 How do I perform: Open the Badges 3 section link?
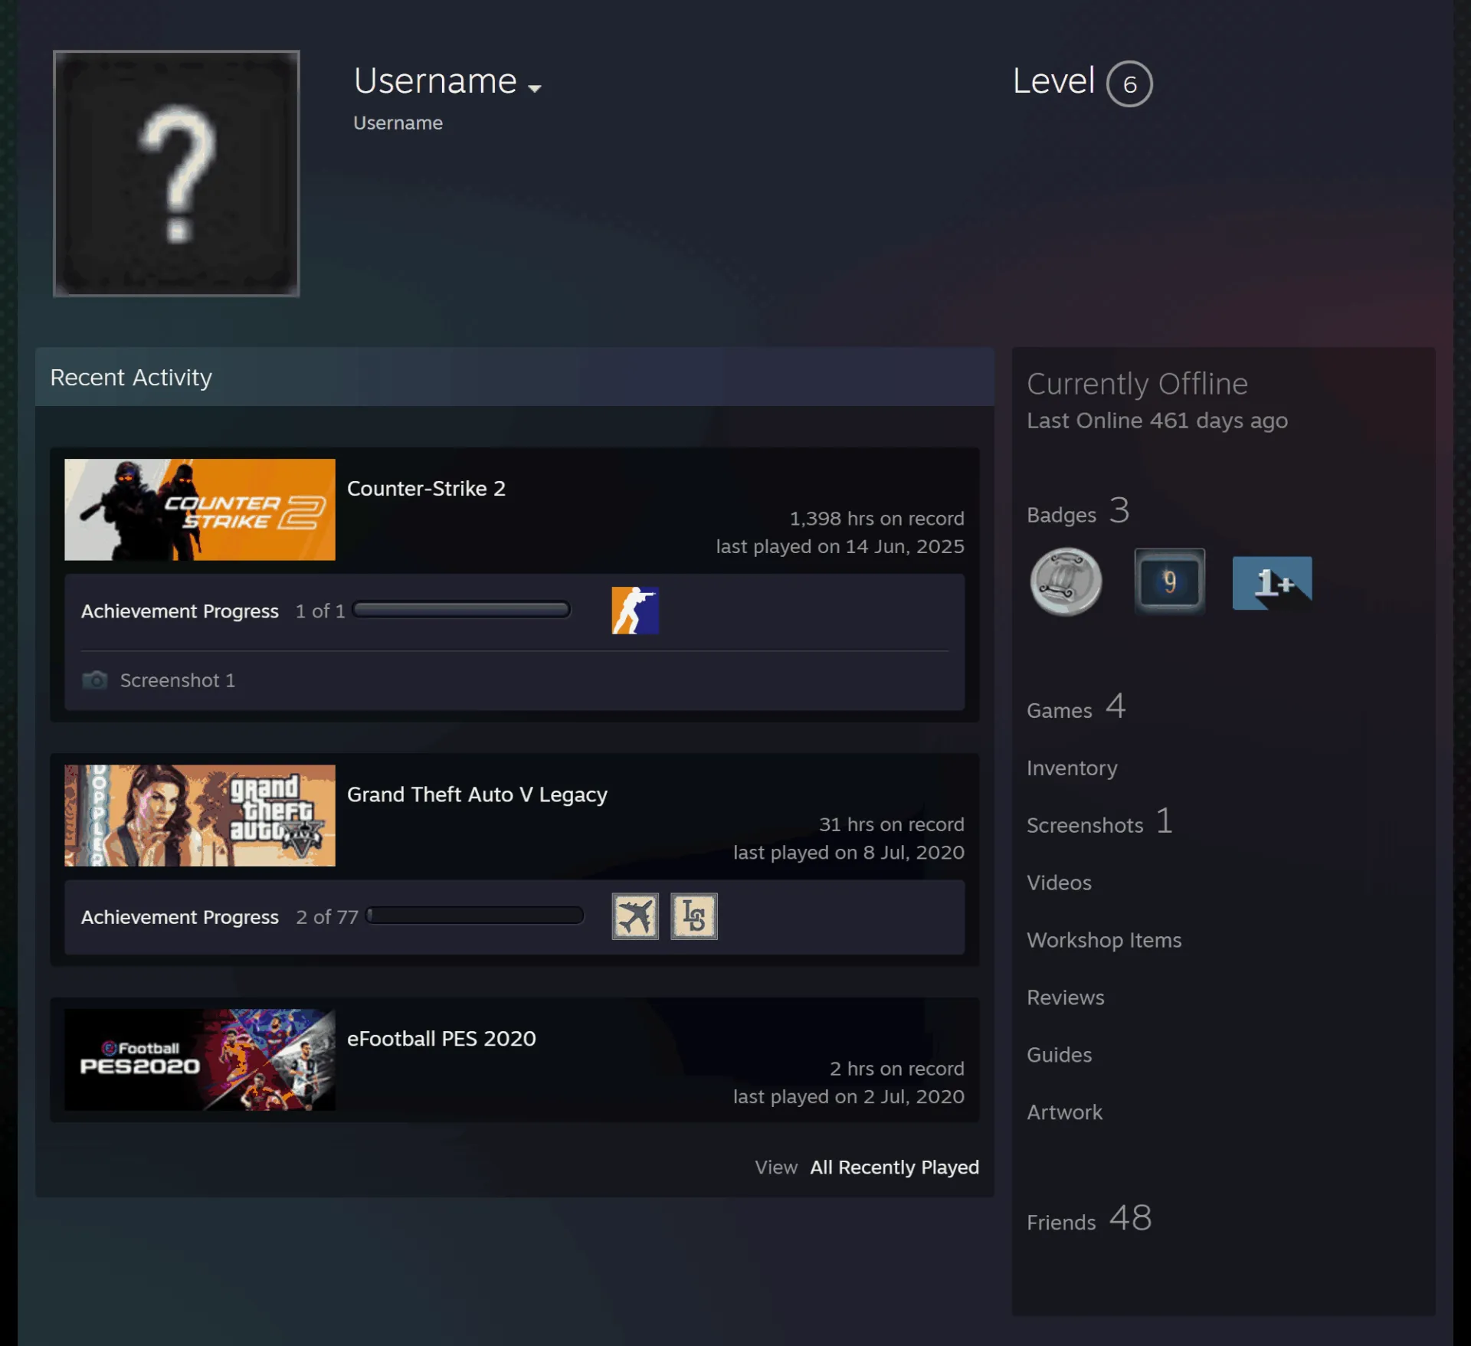1078,512
